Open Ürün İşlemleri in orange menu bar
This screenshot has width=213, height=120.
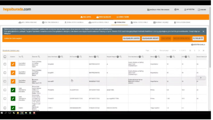point(104,17)
